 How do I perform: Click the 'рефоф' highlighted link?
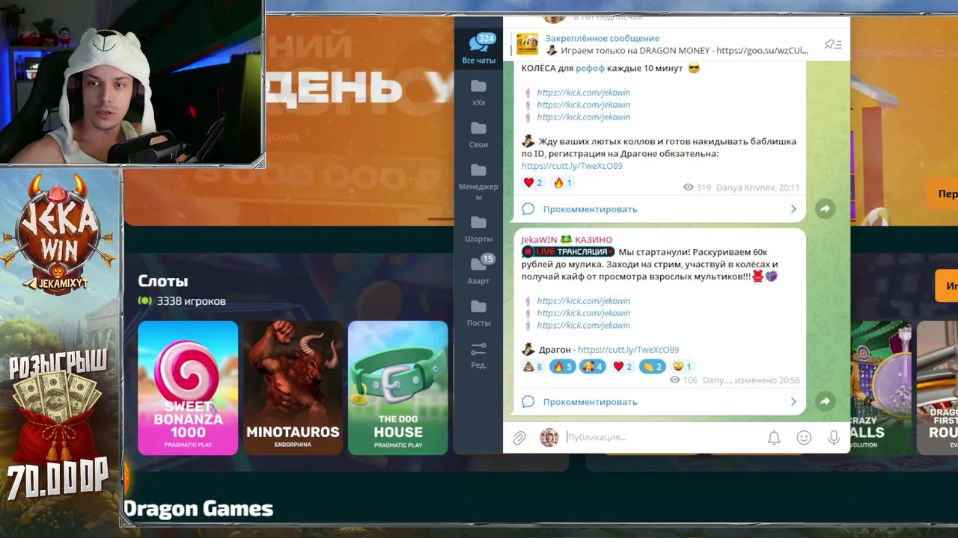coord(590,68)
